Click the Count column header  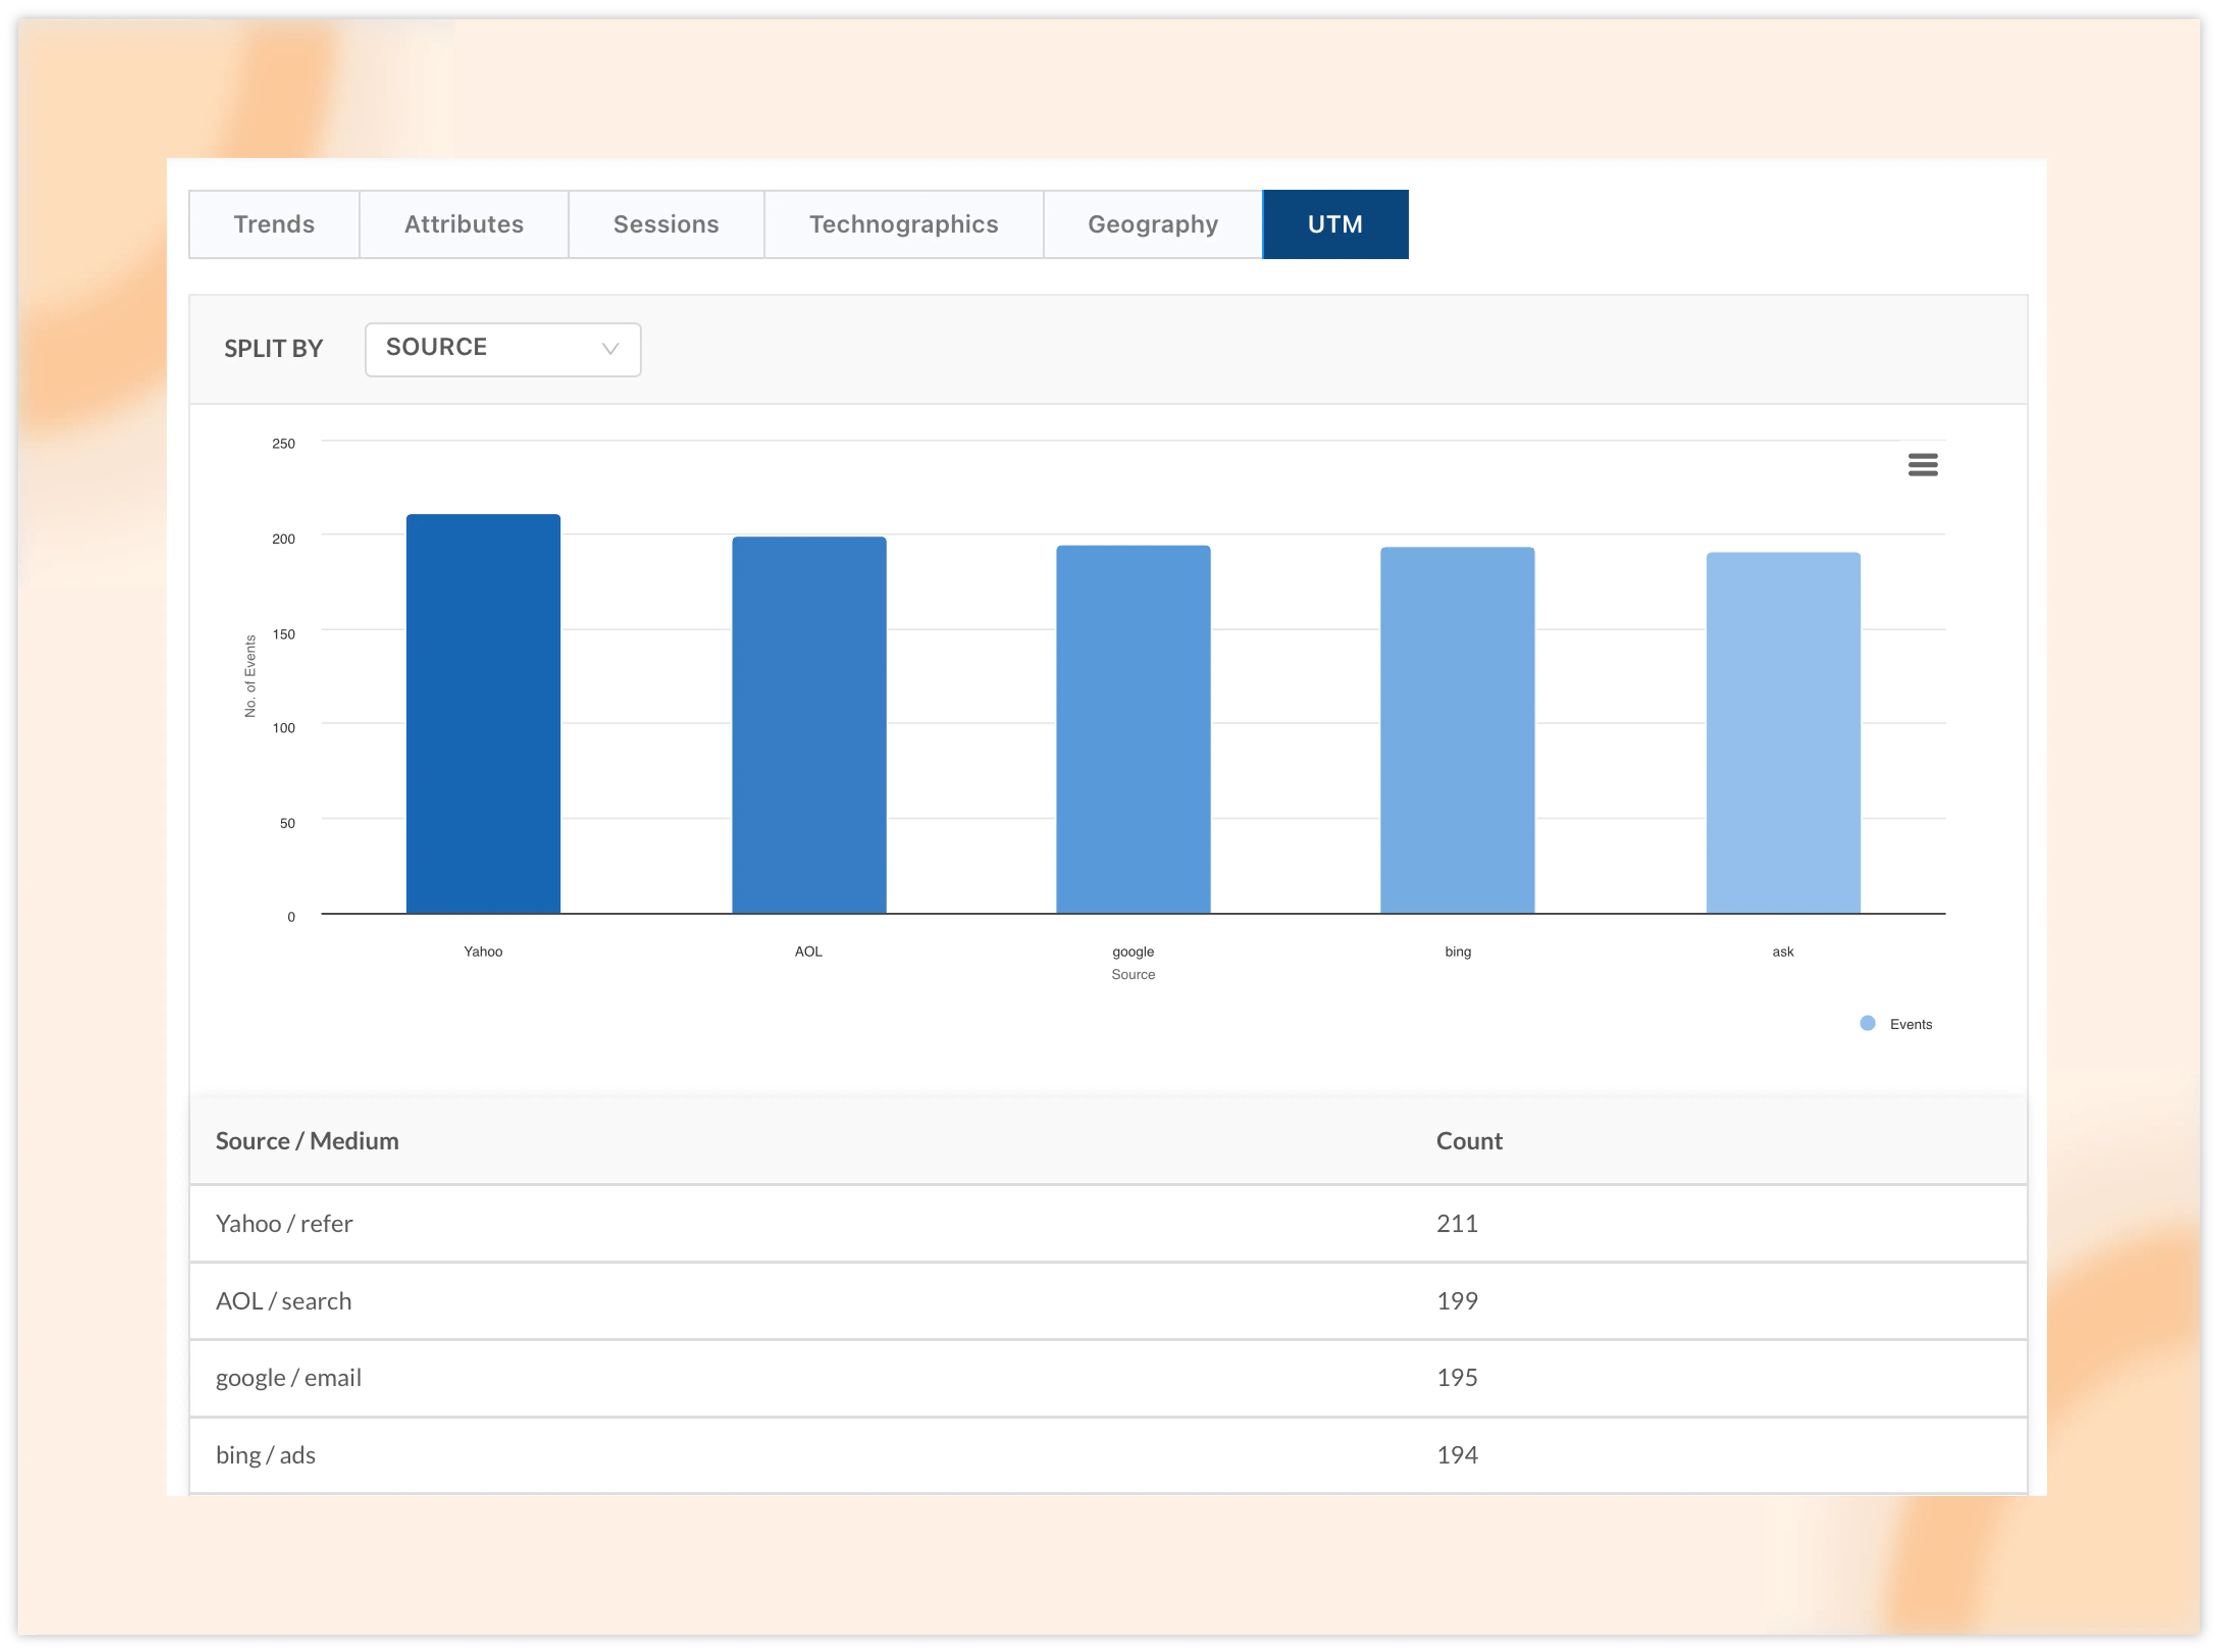[1469, 1141]
